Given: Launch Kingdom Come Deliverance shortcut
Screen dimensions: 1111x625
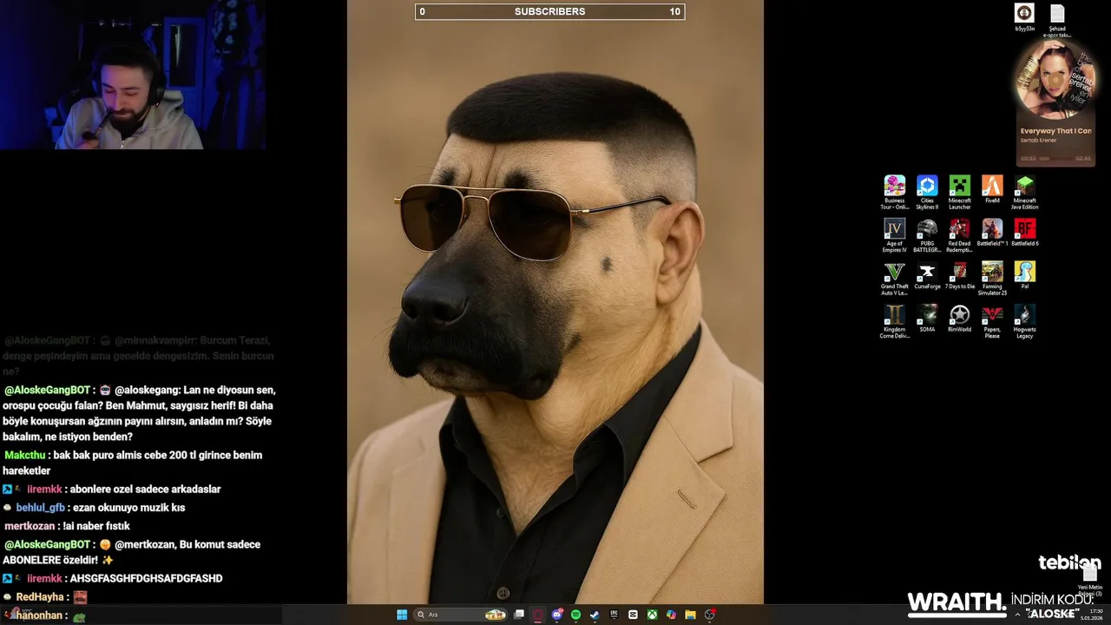Looking at the screenshot, I should 894,321.
